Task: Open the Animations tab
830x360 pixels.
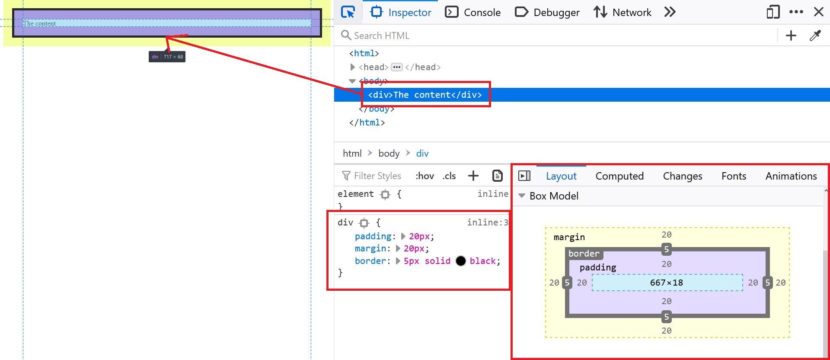Action: (x=791, y=176)
